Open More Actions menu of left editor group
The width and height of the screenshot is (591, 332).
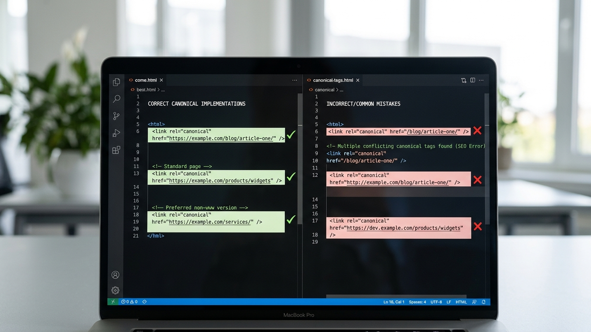(x=295, y=80)
